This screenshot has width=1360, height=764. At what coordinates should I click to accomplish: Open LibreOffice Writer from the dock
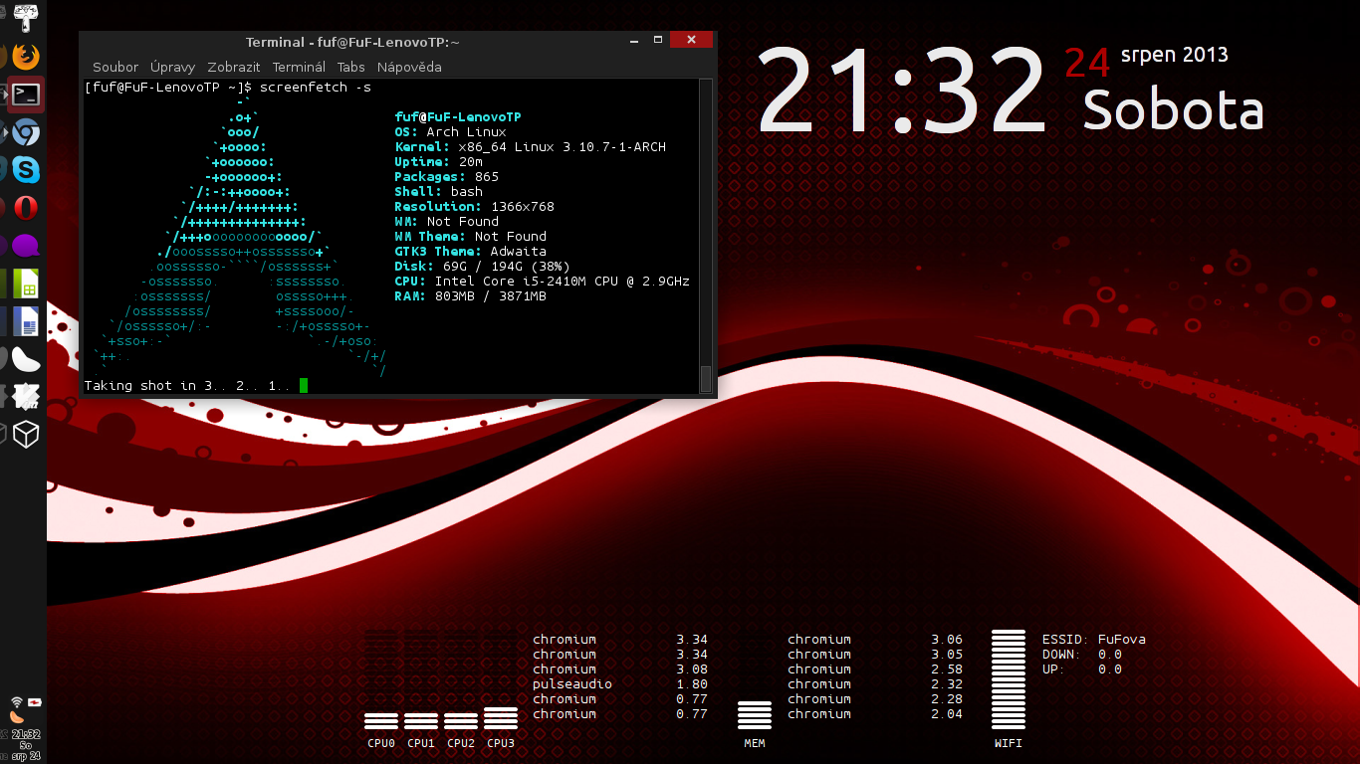26,321
